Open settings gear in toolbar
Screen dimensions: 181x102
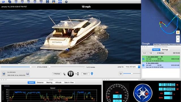point(66,2)
